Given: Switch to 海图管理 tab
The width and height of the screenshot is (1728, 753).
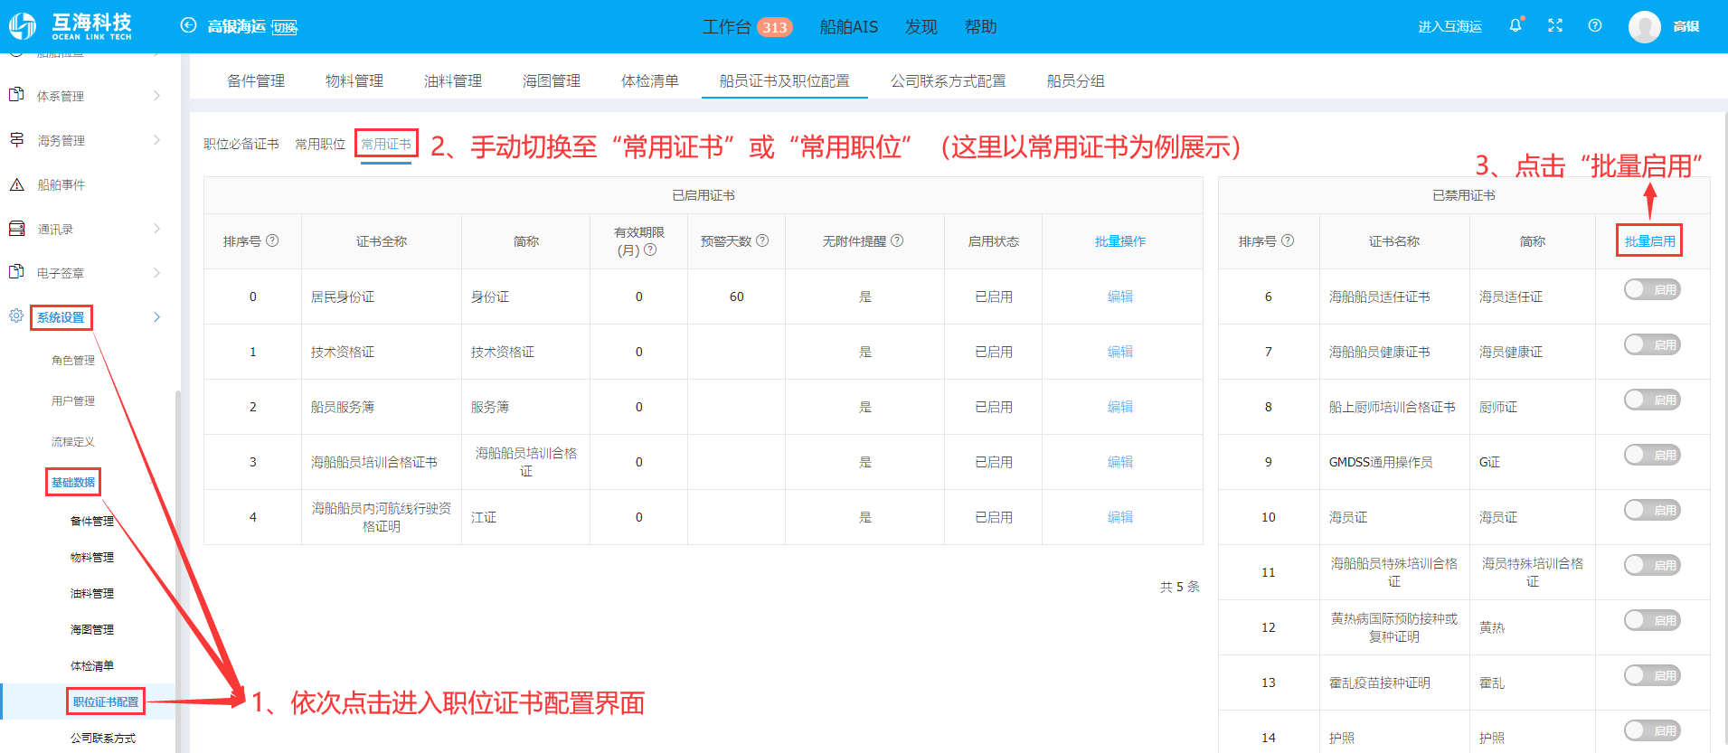Looking at the screenshot, I should (552, 80).
